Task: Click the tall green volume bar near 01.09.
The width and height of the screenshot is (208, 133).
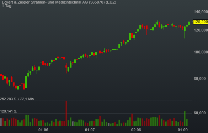Action: (x=185, y=118)
